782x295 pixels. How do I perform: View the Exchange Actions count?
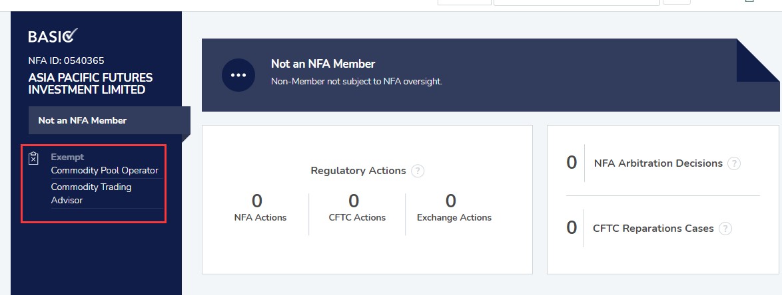[451, 201]
